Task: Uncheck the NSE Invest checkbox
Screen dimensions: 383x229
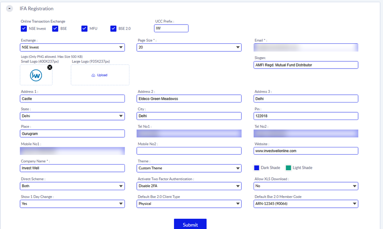Action: [24, 29]
